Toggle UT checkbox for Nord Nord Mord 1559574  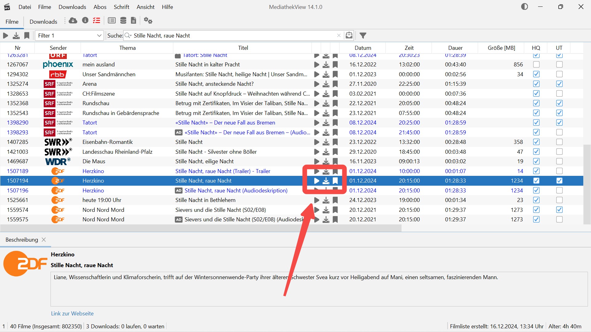pyautogui.click(x=559, y=210)
